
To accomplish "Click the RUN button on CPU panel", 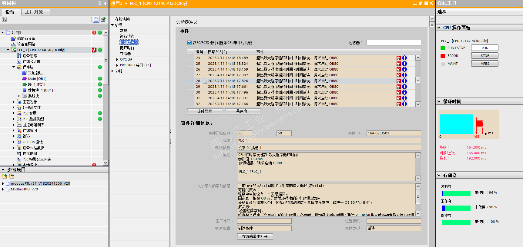I will pos(485,48).
